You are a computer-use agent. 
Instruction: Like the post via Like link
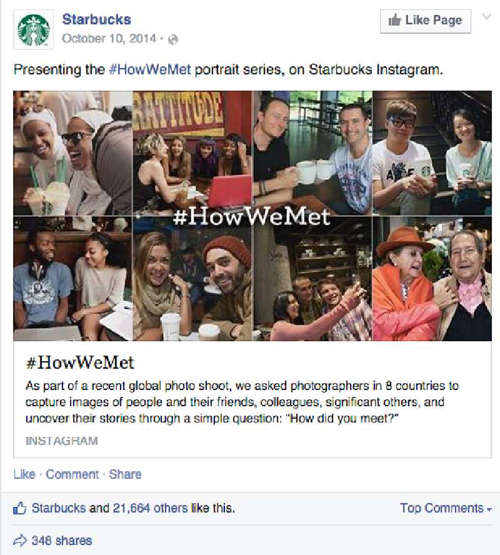point(24,474)
